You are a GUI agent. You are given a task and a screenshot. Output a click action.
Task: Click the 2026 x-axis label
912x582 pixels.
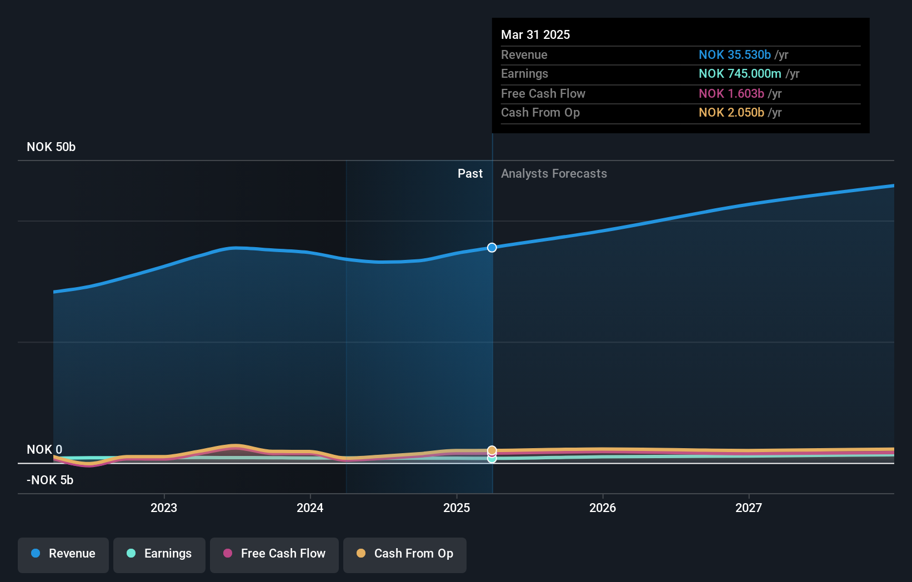(603, 508)
